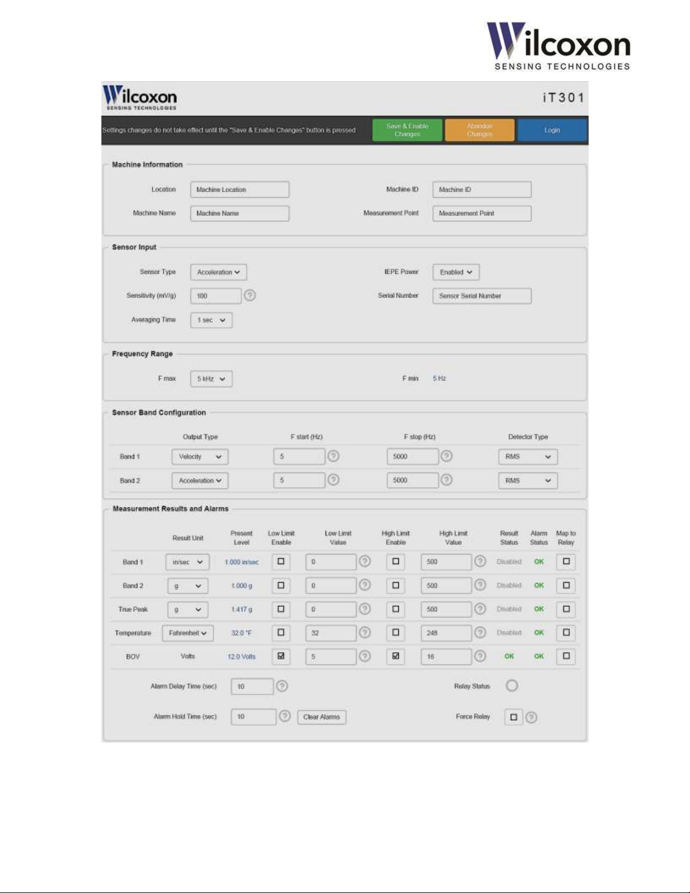This screenshot has width=690, height=893.
Task: Click the Machine ID input field
Action: (482, 190)
